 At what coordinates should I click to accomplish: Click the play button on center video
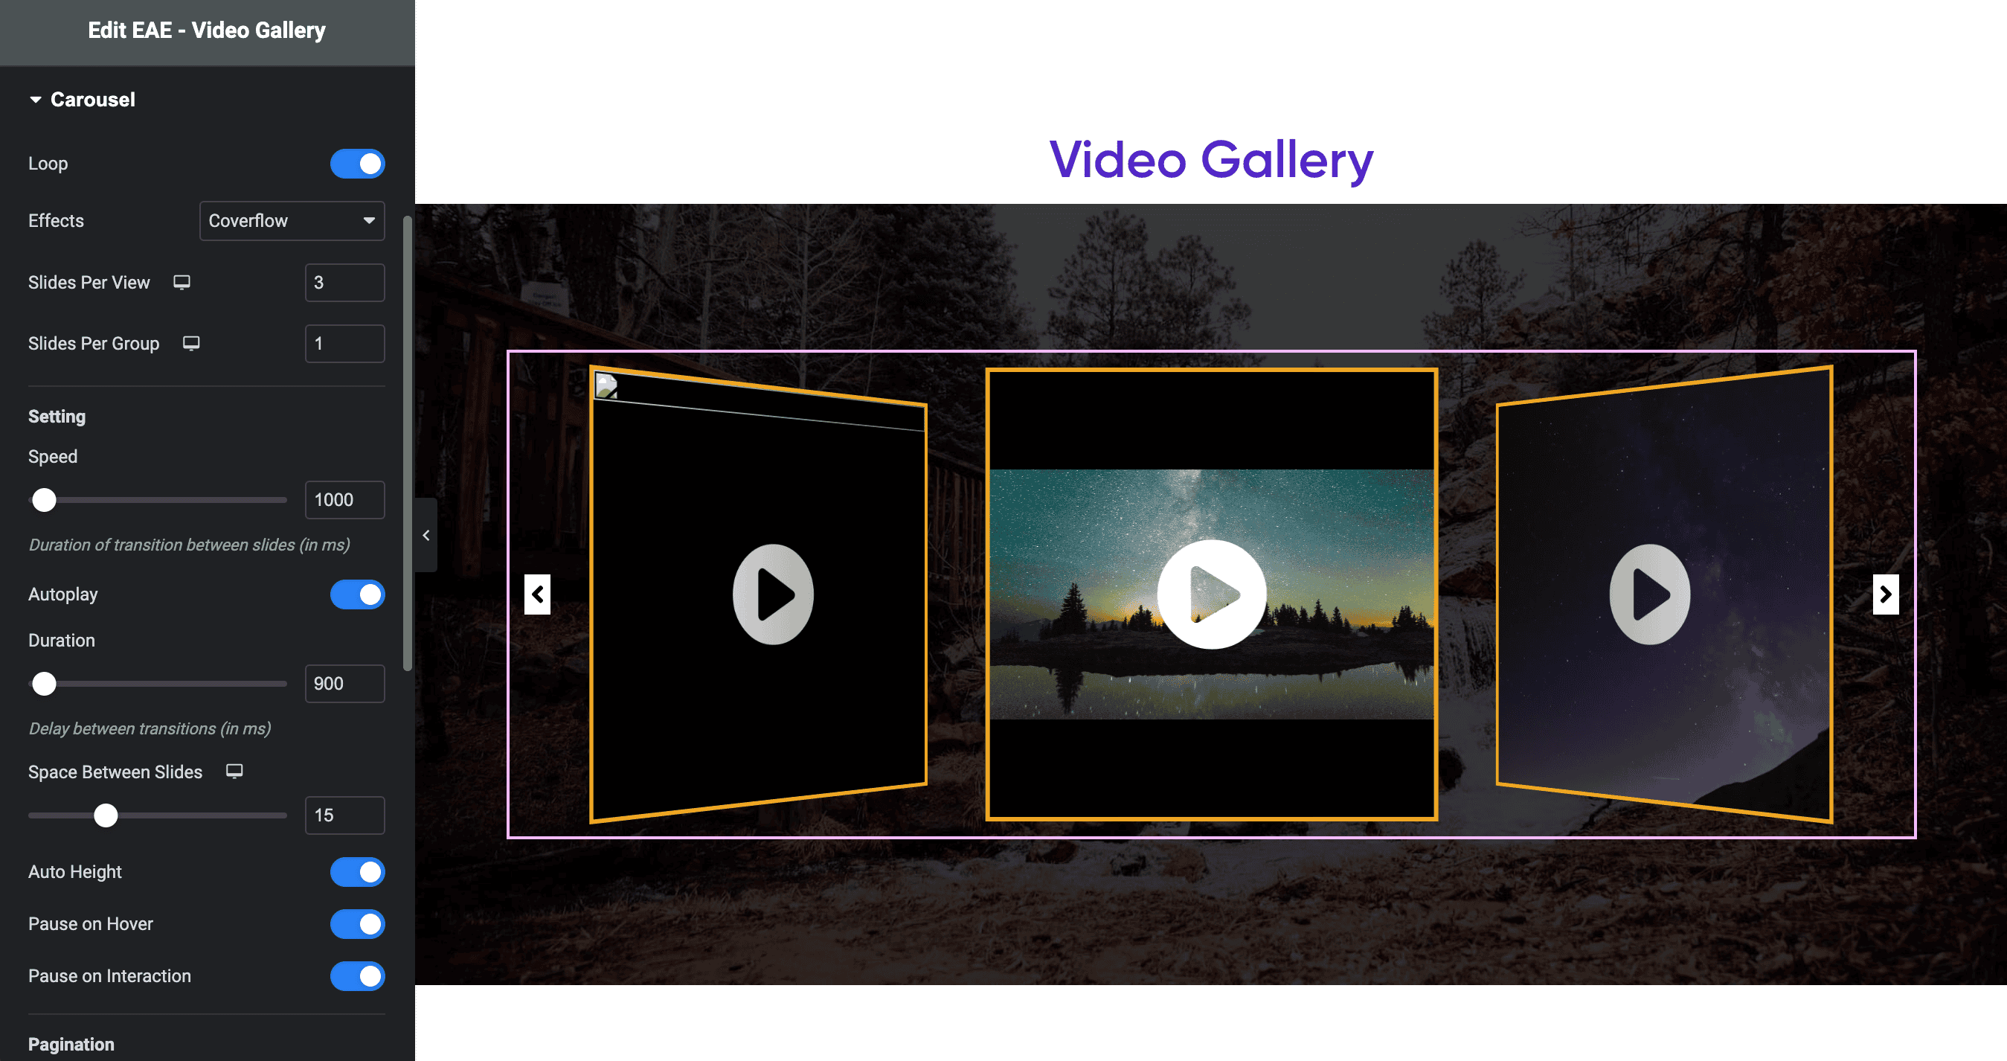pyautogui.click(x=1210, y=595)
